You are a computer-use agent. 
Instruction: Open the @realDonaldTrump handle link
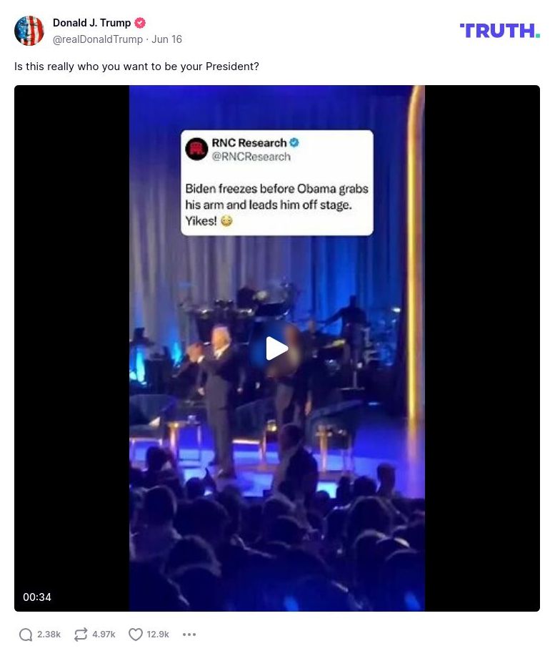tap(98, 39)
